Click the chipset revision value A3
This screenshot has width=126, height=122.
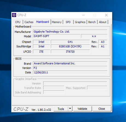(x=103, y=42)
